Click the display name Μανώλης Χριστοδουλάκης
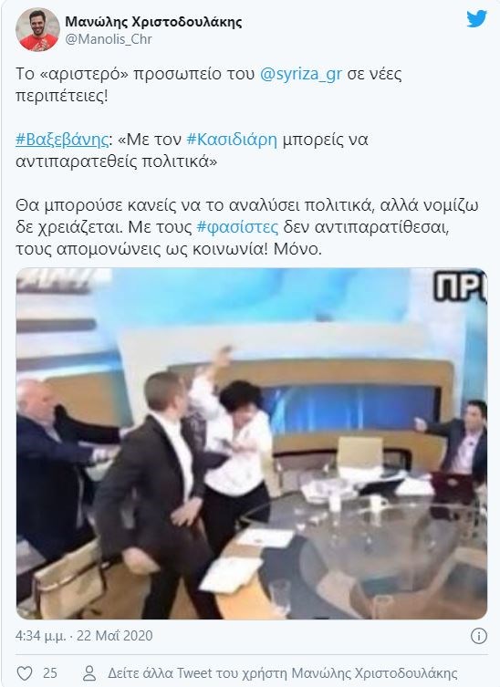 (x=153, y=21)
